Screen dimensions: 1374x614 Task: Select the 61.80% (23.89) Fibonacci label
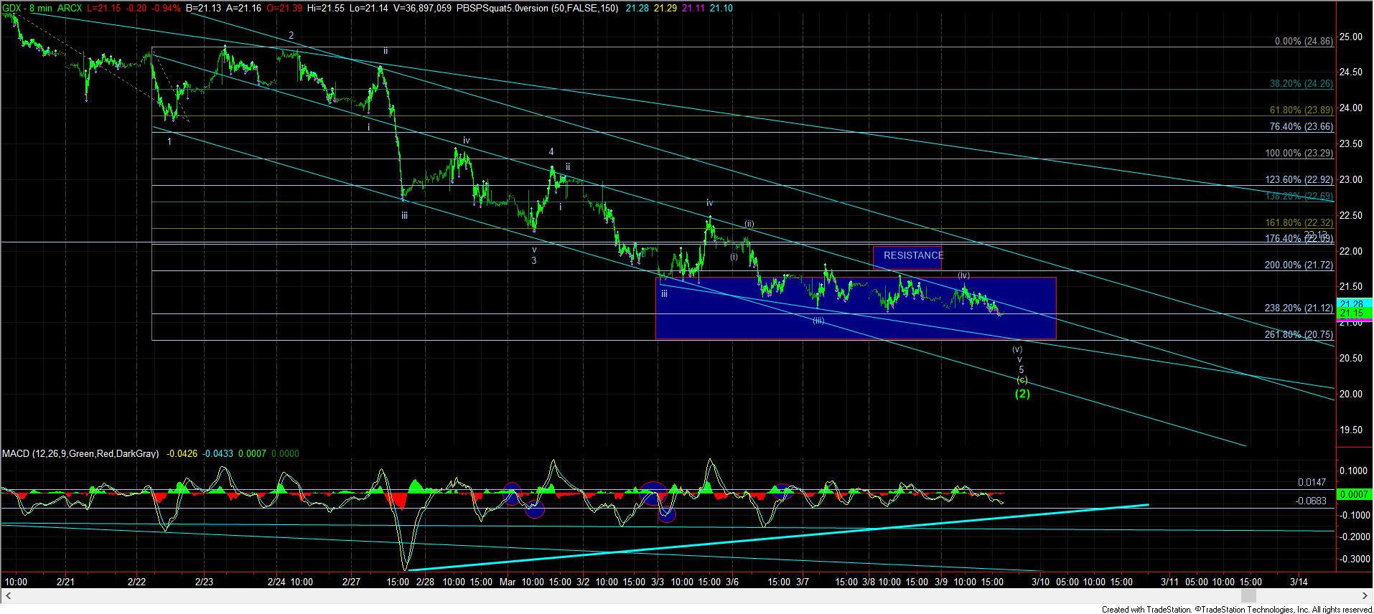click(x=1301, y=110)
